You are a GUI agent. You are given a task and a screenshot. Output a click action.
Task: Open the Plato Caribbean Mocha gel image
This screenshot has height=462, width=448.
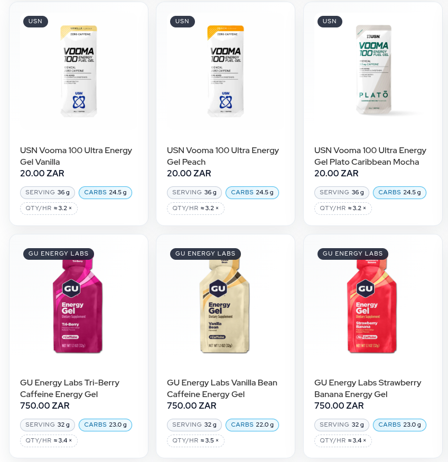click(x=373, y=71)
